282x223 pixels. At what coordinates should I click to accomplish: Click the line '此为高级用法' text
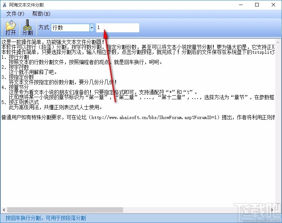point(55,108)
